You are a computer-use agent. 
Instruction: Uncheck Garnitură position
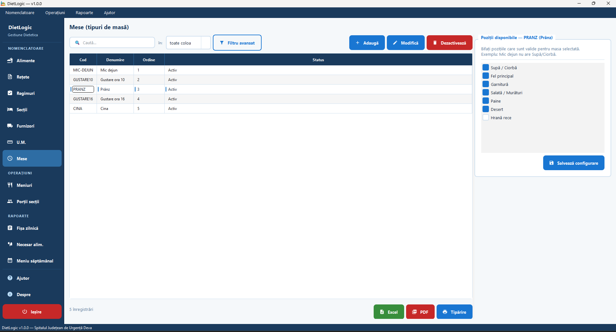coord(486,84)
